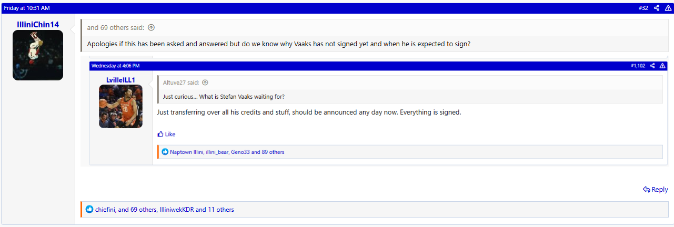Jump to quoted post via arrow beside '69 others said'
Viewport: 674px width, 227px height.
[152, 28]
